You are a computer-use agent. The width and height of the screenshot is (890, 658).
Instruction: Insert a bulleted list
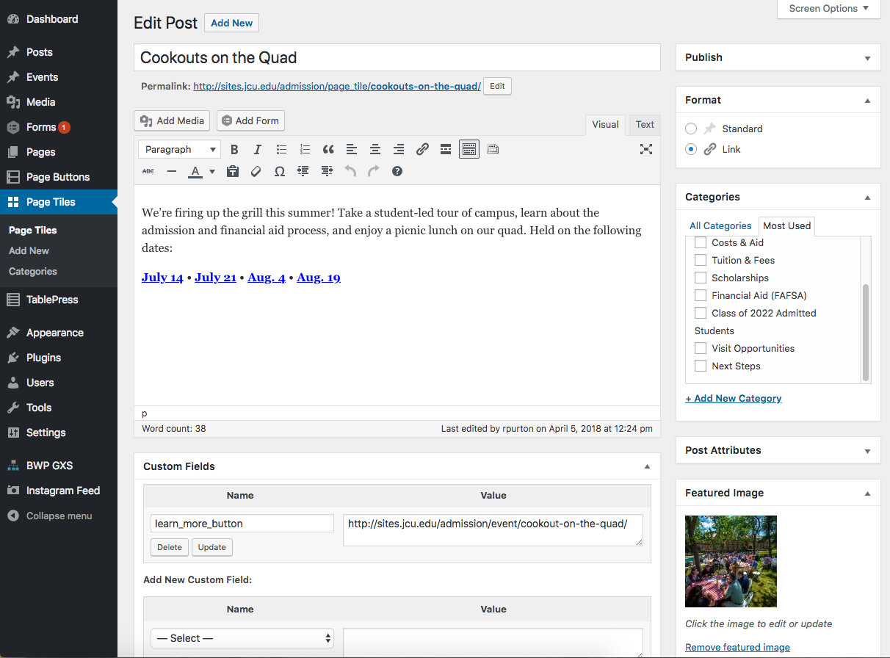[x=281, y=149]
